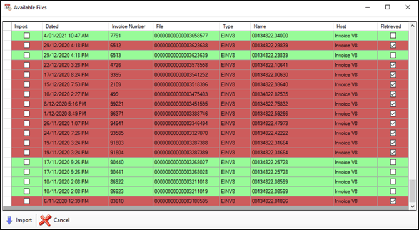Click the Type column header
This screenshot has width=419, height=230.
coord(235,26)
